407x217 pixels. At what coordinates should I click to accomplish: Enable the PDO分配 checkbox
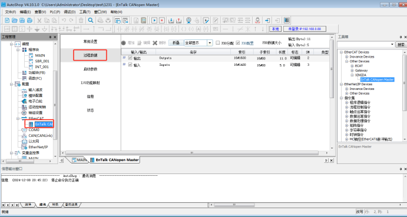[218, 43]
